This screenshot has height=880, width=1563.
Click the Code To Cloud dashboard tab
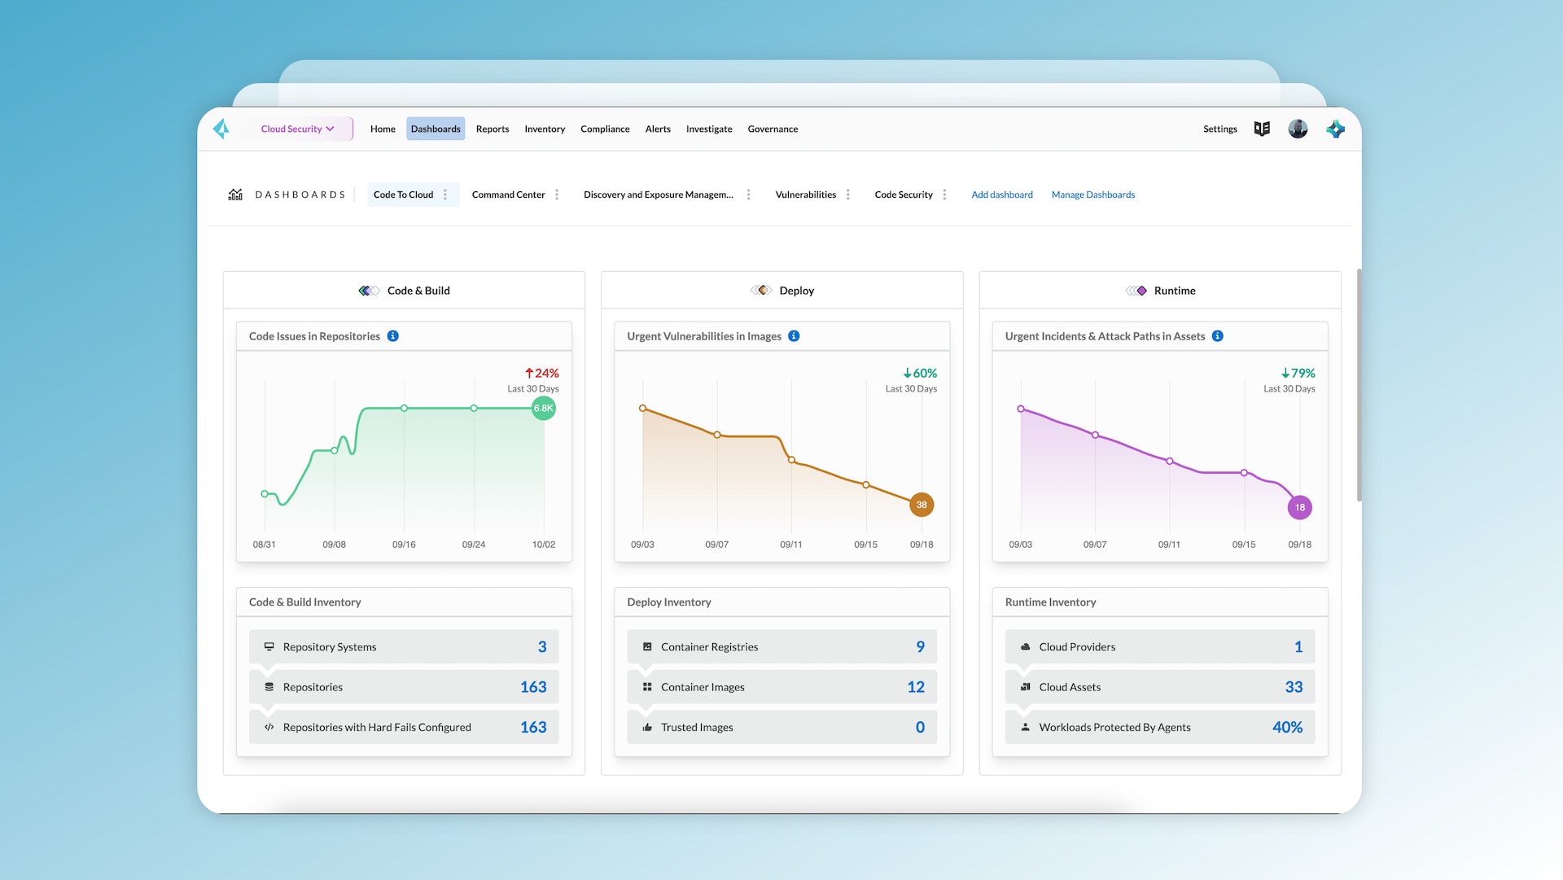click(403, 195)
